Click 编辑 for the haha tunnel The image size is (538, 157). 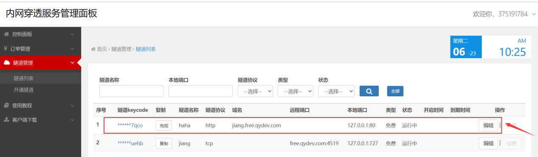click(x=488, y=126)
